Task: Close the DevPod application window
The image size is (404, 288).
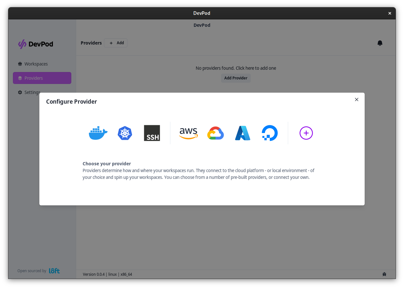Action: (389, 13)
